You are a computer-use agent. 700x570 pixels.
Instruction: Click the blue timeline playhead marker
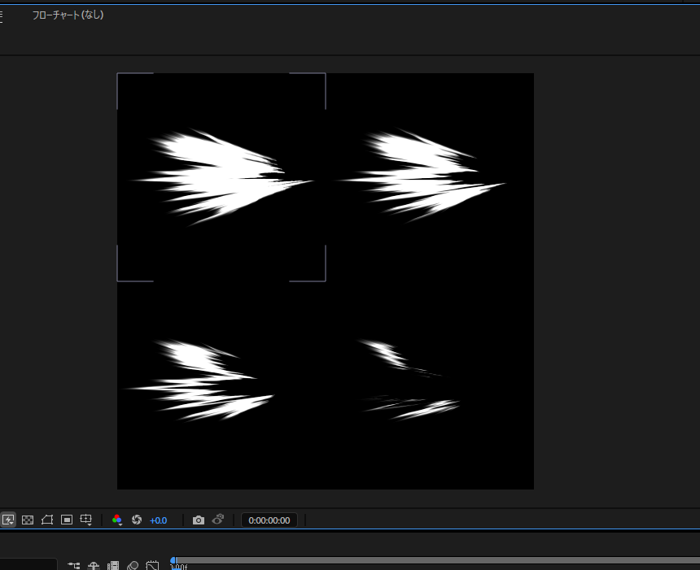point(173,561)
